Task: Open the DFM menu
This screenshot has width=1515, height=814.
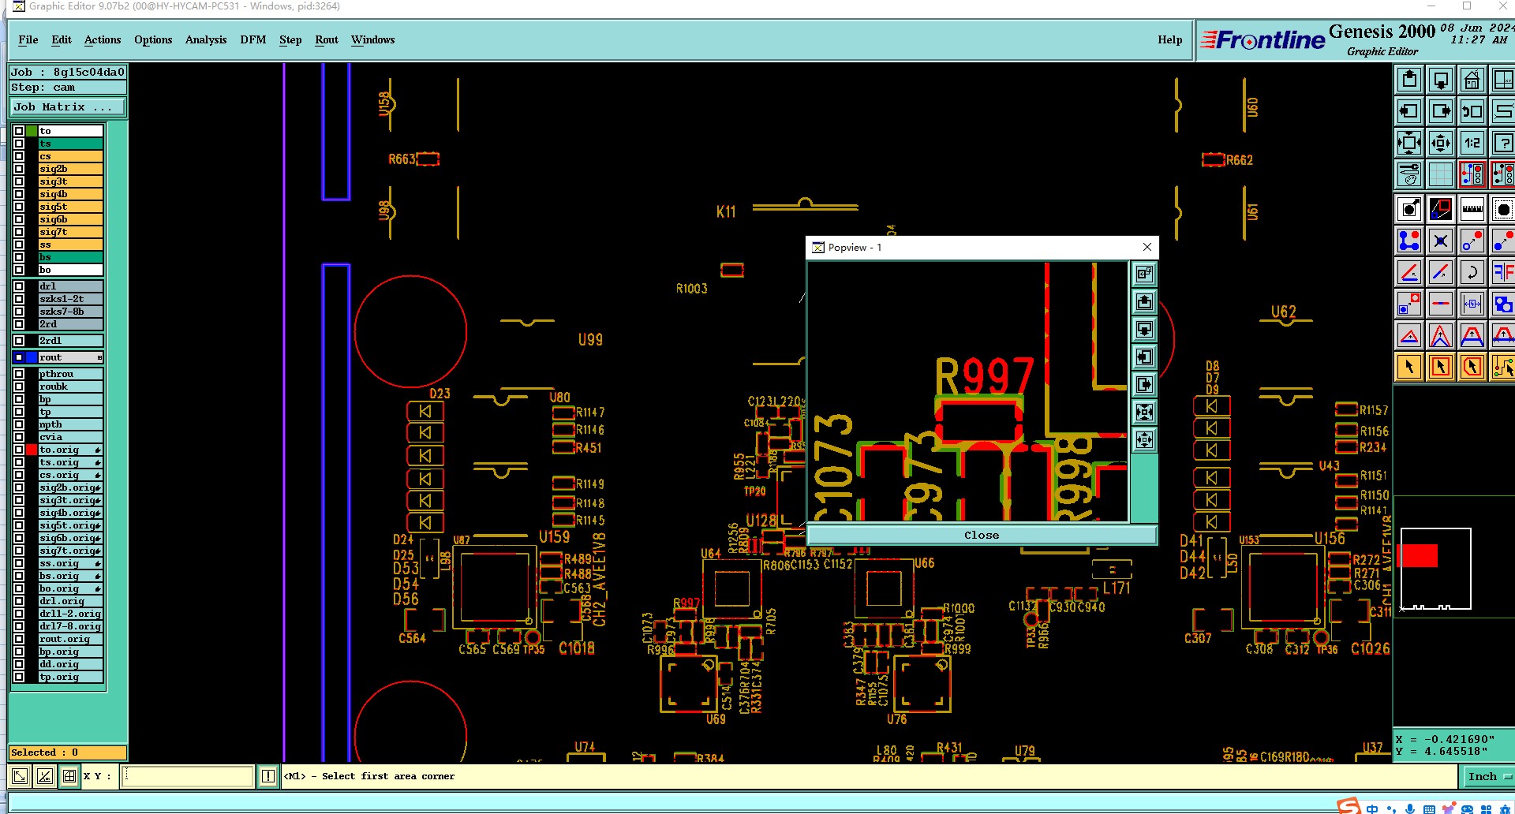Action: (x=253, y=39)
